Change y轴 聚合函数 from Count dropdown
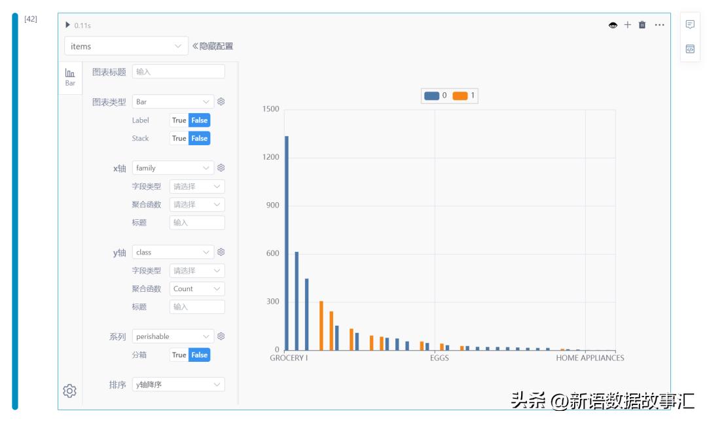 pyautogui.click(x=196, y=289)
